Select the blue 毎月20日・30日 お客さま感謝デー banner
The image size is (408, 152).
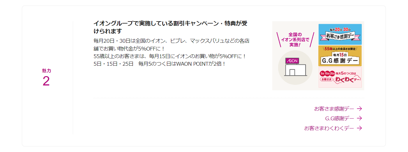point(340,34)
